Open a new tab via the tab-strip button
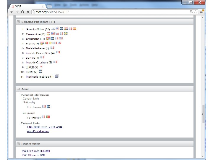Image resolution: width=213 pixels, height=160 pixels. coord(49,6)
